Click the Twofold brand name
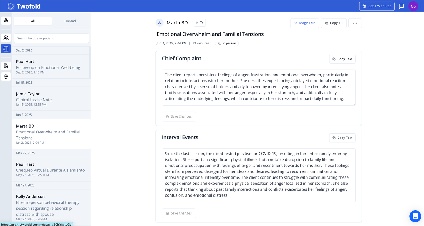Viewport: 424px width, 226px height. tap(29, 6)
